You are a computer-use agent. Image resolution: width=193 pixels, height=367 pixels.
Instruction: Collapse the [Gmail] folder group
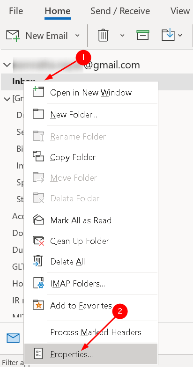7,99
